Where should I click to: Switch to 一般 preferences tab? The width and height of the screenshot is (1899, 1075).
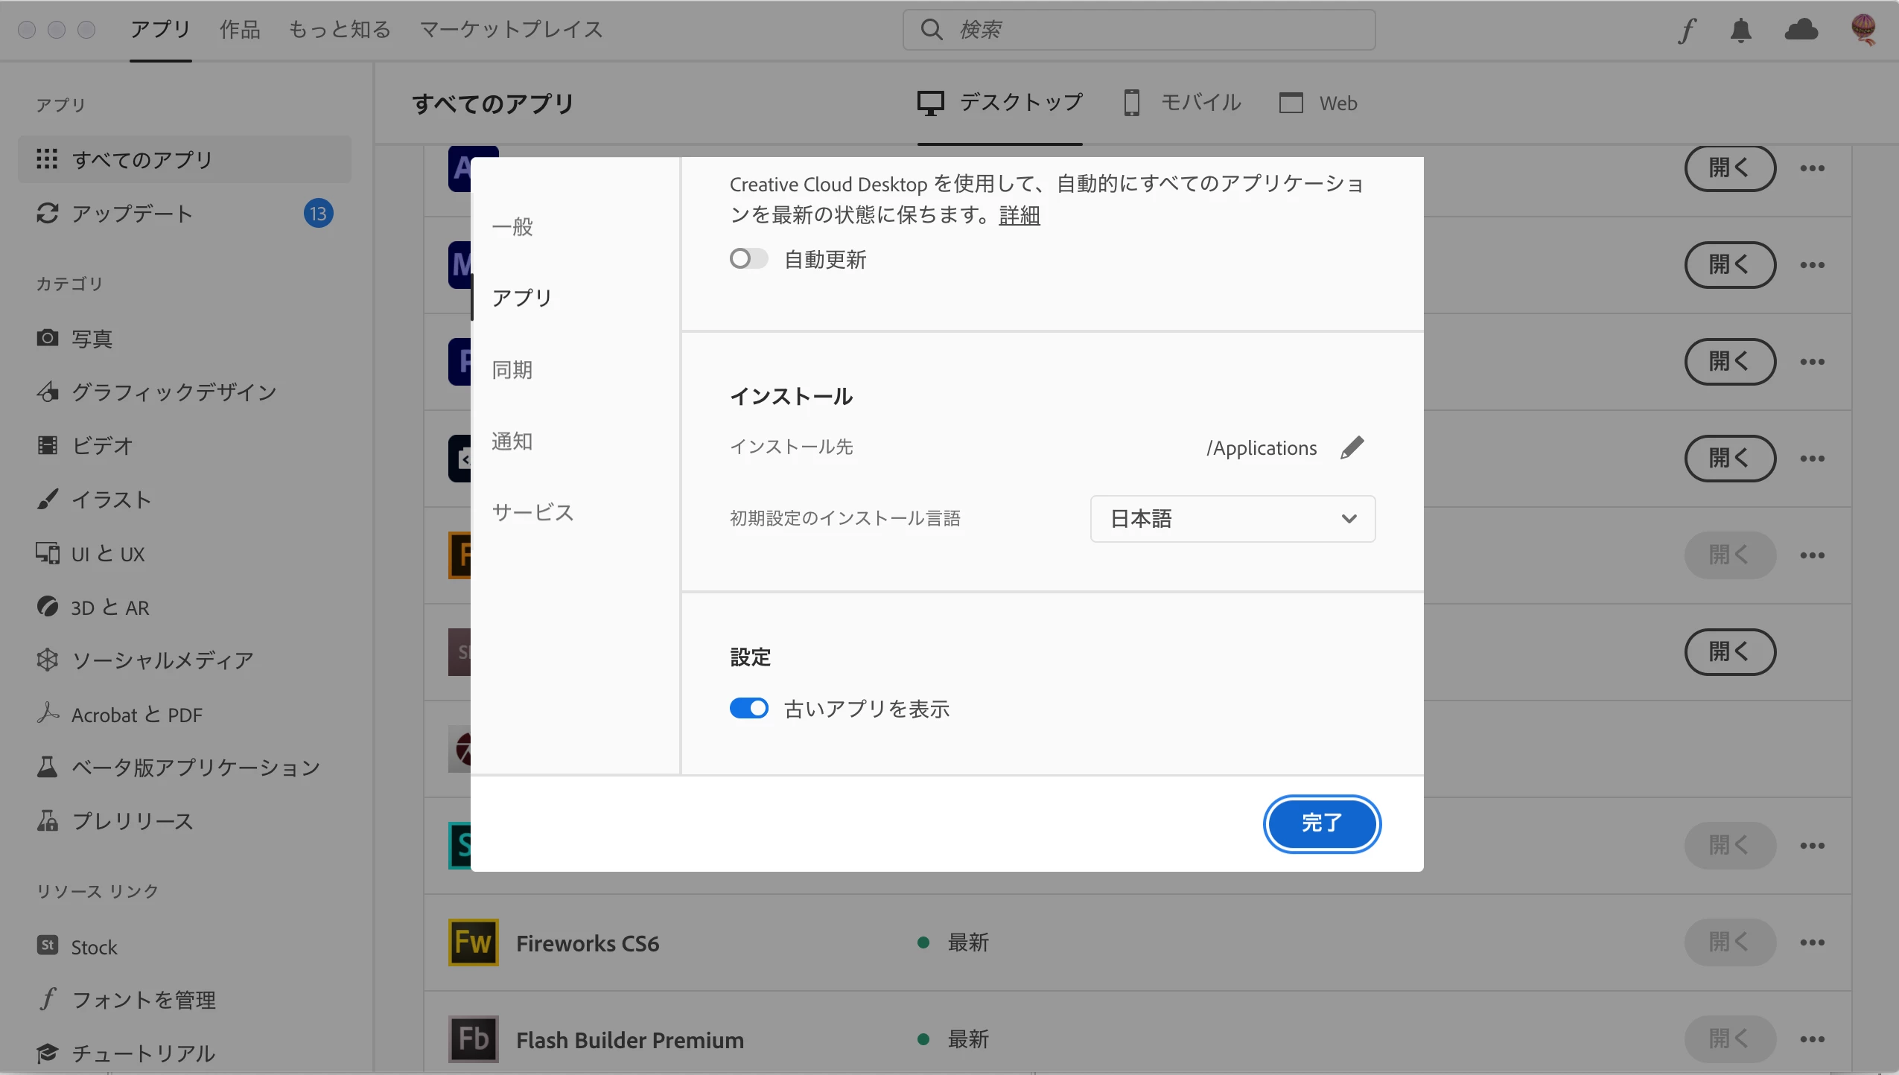[512, 227]
